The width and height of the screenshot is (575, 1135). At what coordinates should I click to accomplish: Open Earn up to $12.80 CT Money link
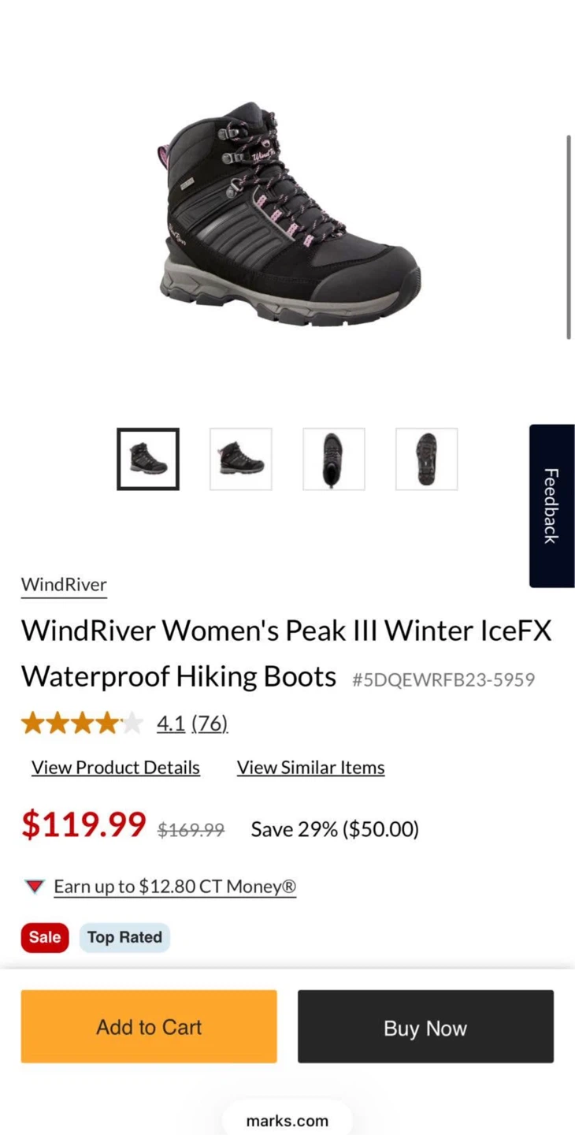pyautogui.click(x=175, y=887)
